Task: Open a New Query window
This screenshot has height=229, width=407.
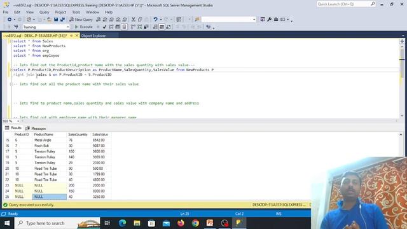Action: [81, 20]
